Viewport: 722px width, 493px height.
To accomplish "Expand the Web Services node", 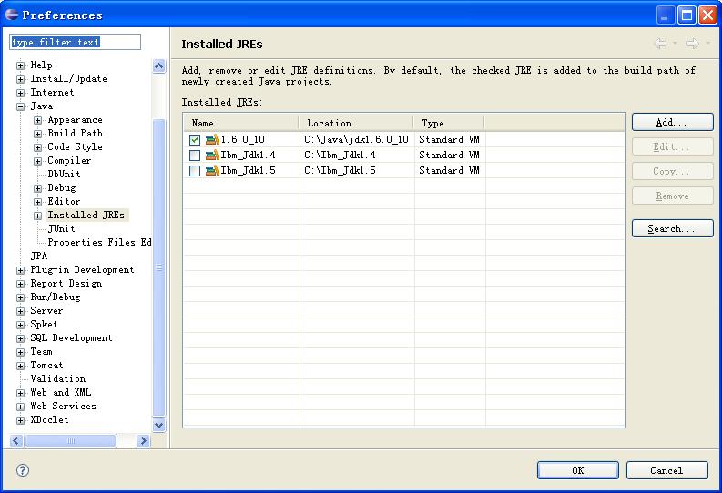I will tap(20, 407).
